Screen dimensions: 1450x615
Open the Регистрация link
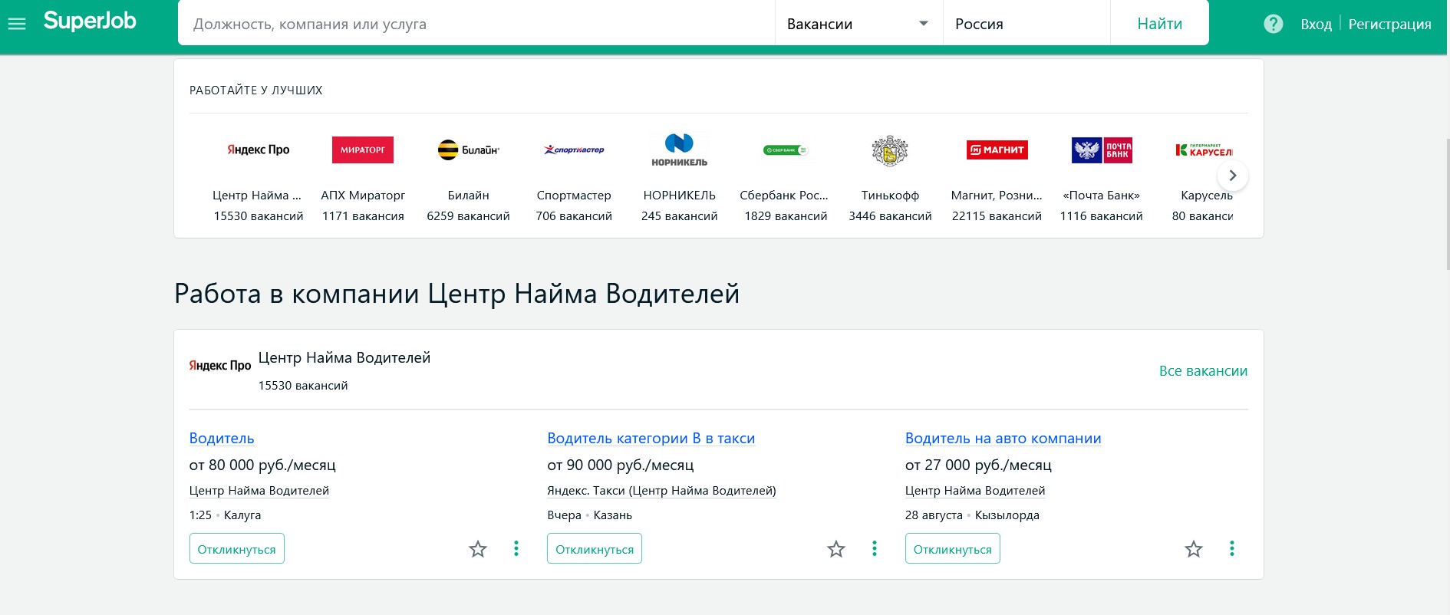point(1389,25)
